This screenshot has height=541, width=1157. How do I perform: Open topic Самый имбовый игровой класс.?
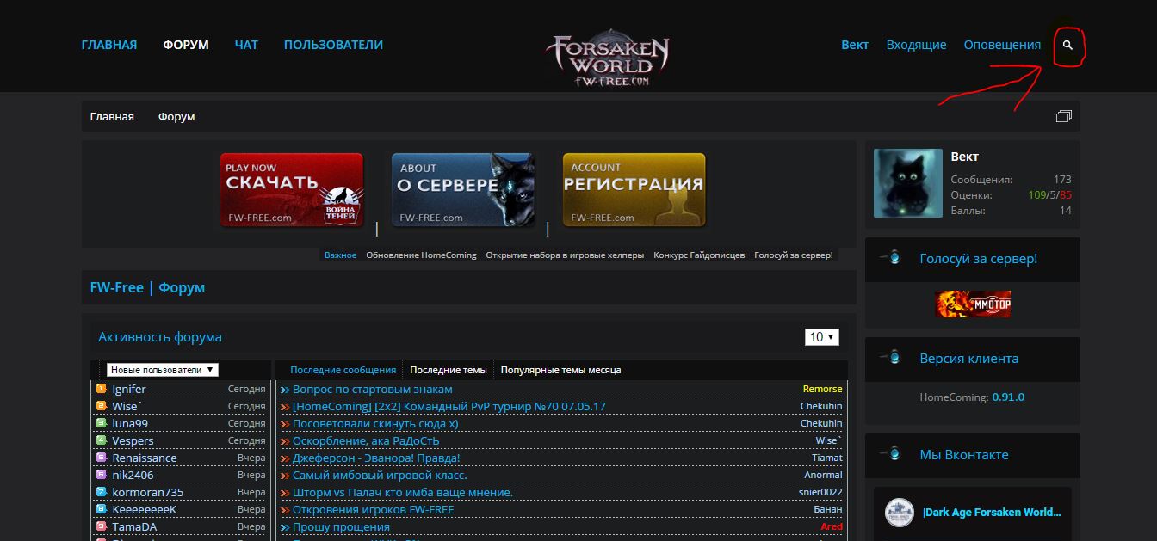point(380,475)
